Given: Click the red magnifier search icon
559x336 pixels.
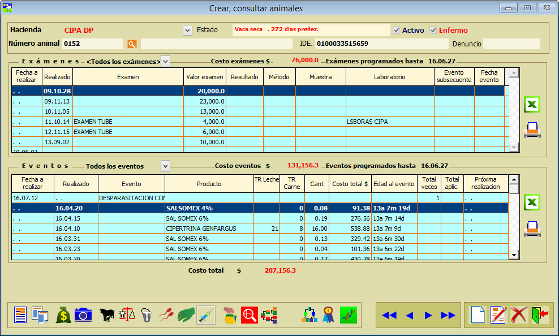Looking at the screenshot, I should (250, 315).
